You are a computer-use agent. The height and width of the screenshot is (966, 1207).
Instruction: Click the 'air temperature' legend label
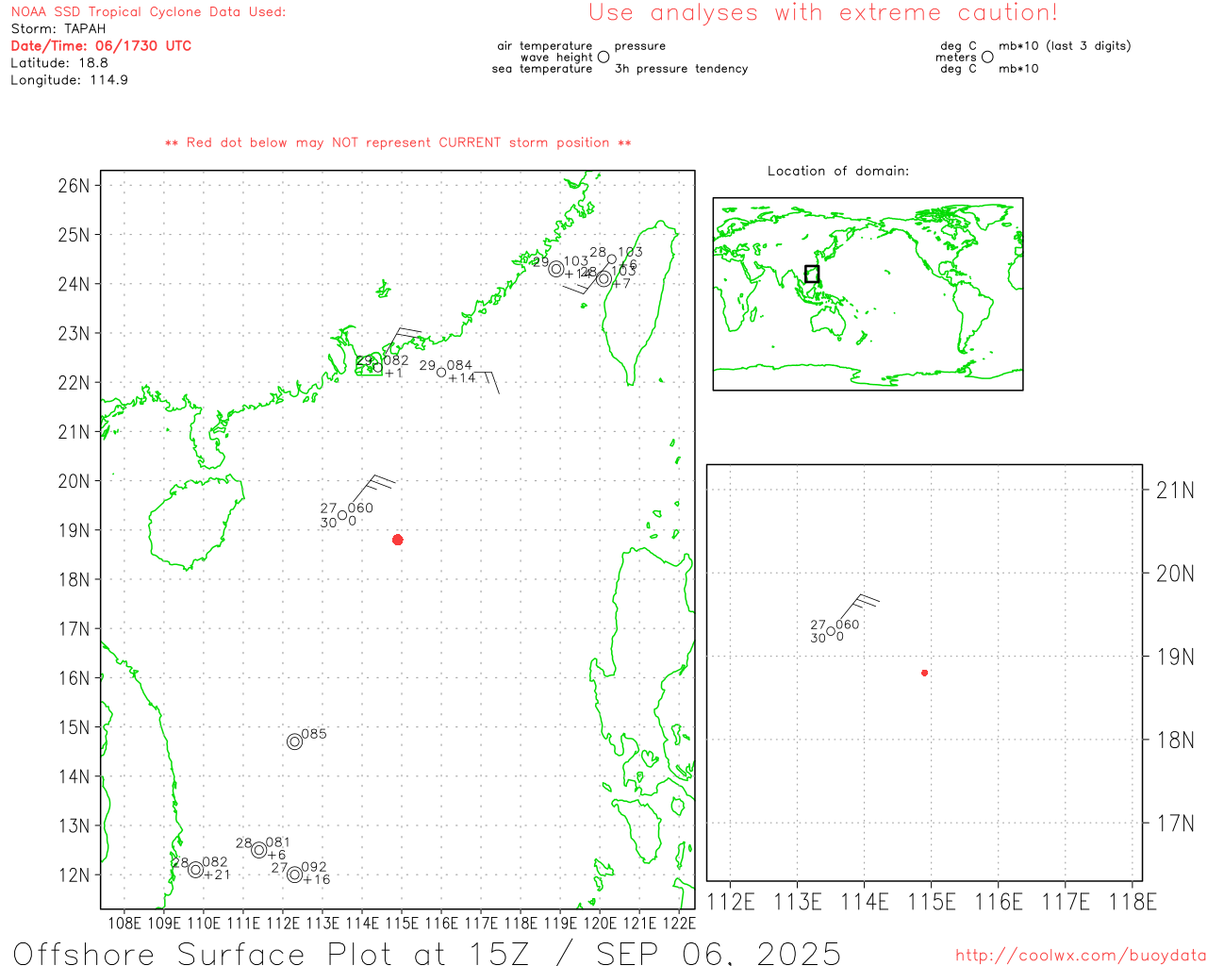tap(545, 46)
